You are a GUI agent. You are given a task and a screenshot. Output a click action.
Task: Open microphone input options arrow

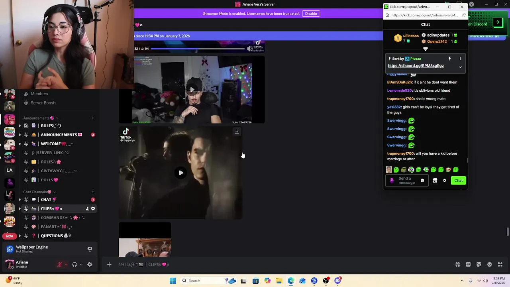tap(66, 264)
